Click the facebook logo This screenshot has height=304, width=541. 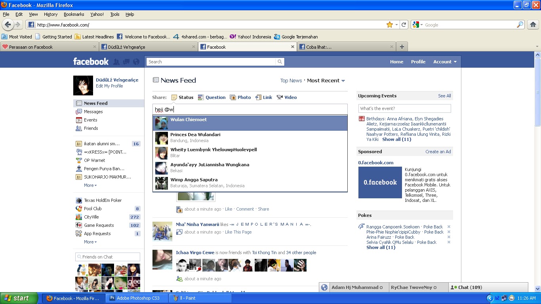91,61
